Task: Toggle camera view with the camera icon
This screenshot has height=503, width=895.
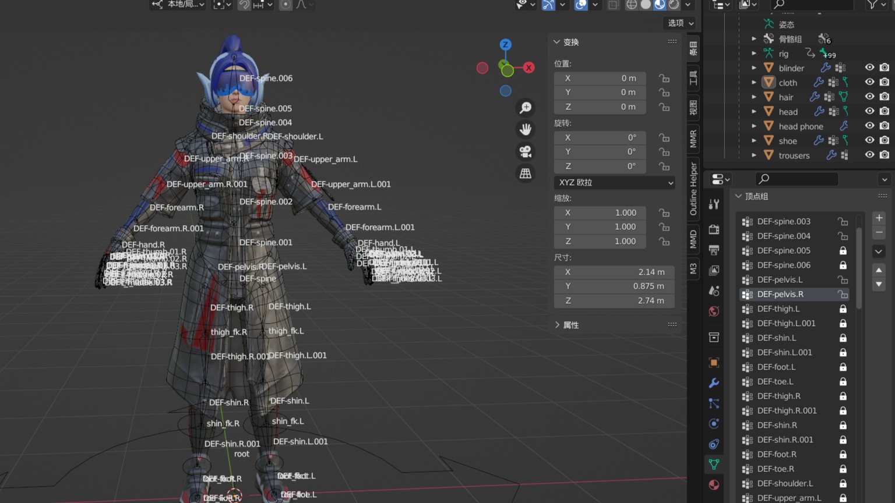Action: (x=526, y=151)
